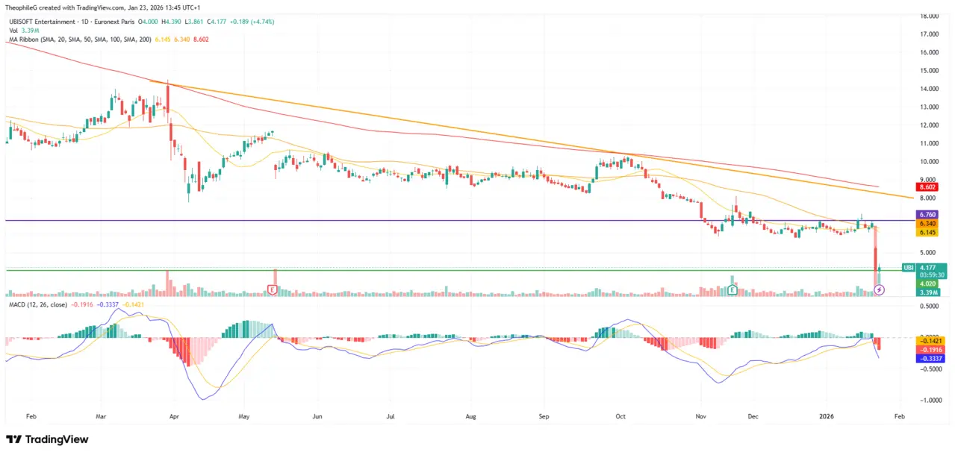955x455 pixels.
Task: Click the purple lightning event icon
Action: (x=879, y=289)
